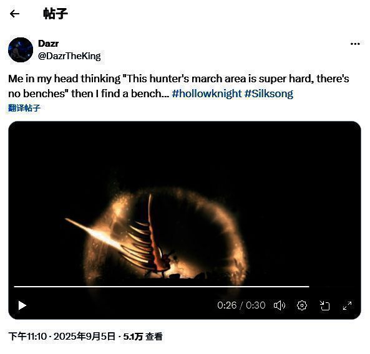The height and width of the screenshot is (354, 370).
Task: Mute the video with the speaker icon
Action: (x=280, y=305)
